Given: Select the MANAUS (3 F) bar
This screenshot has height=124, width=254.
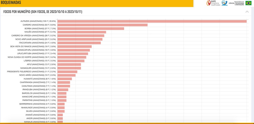Looking at the screenshot, I should click(x=60, y=122).
